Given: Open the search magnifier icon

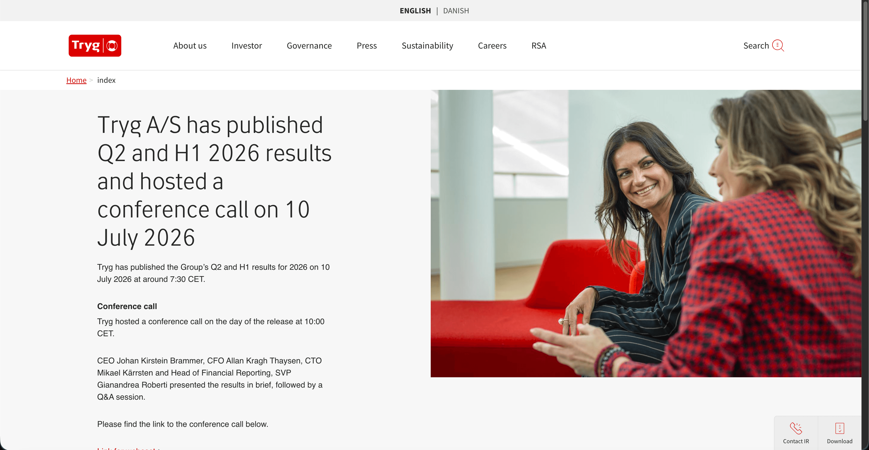Looking at the screenshot, I should (x=778, y=46).
